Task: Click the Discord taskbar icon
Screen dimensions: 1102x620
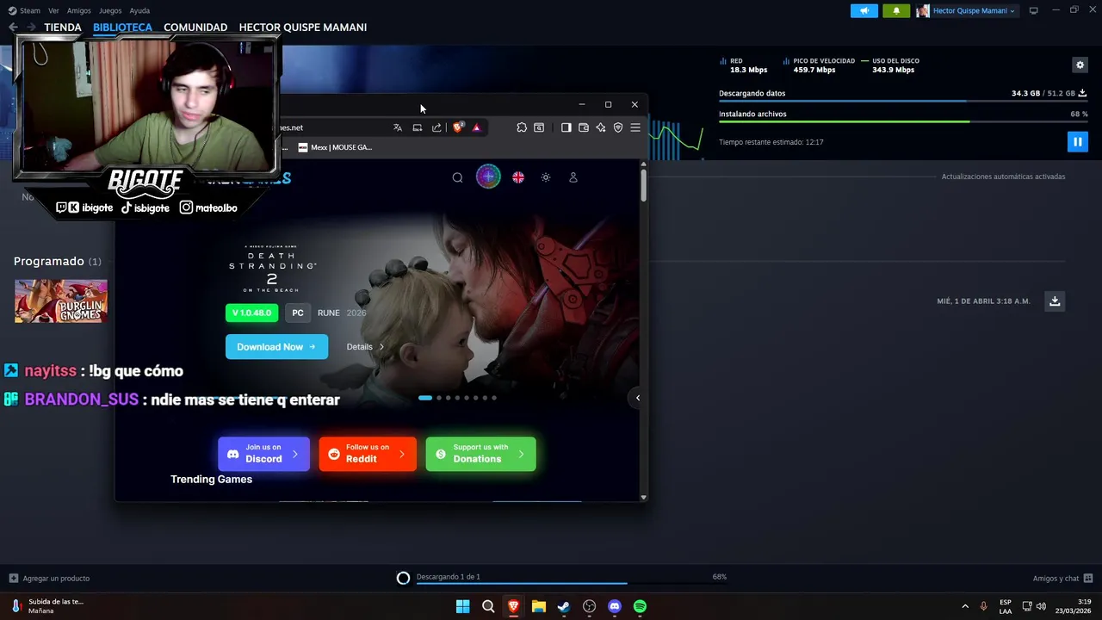Action: [x=615, y=606]
